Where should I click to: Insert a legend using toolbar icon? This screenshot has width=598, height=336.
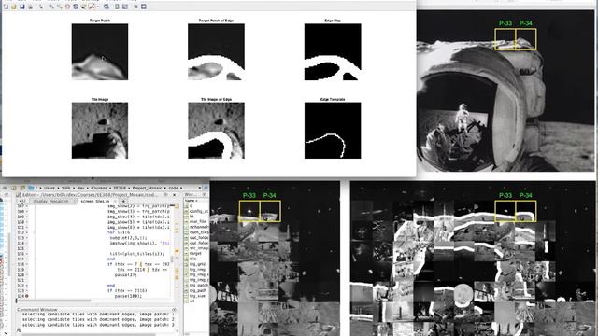click(x=125, y=7)
